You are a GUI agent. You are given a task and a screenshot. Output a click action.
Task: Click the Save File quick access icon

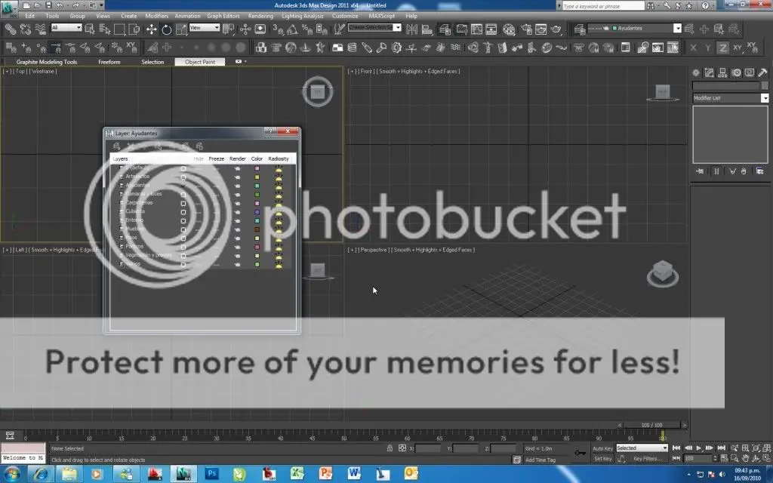coord(48,5)
